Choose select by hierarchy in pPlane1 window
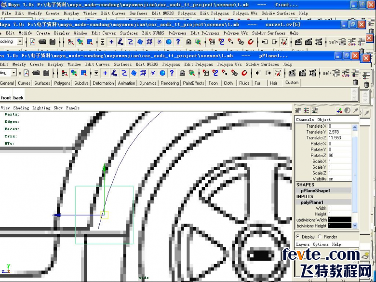Image resolution: width=376 pixels, height=282 pixels. (x=64, y=73)
